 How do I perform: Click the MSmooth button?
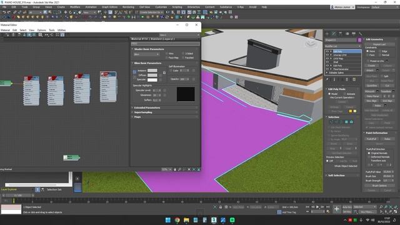tap(370, 91)
